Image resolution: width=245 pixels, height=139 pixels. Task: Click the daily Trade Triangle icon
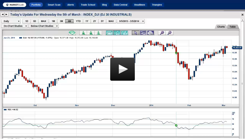coord(98,33)
